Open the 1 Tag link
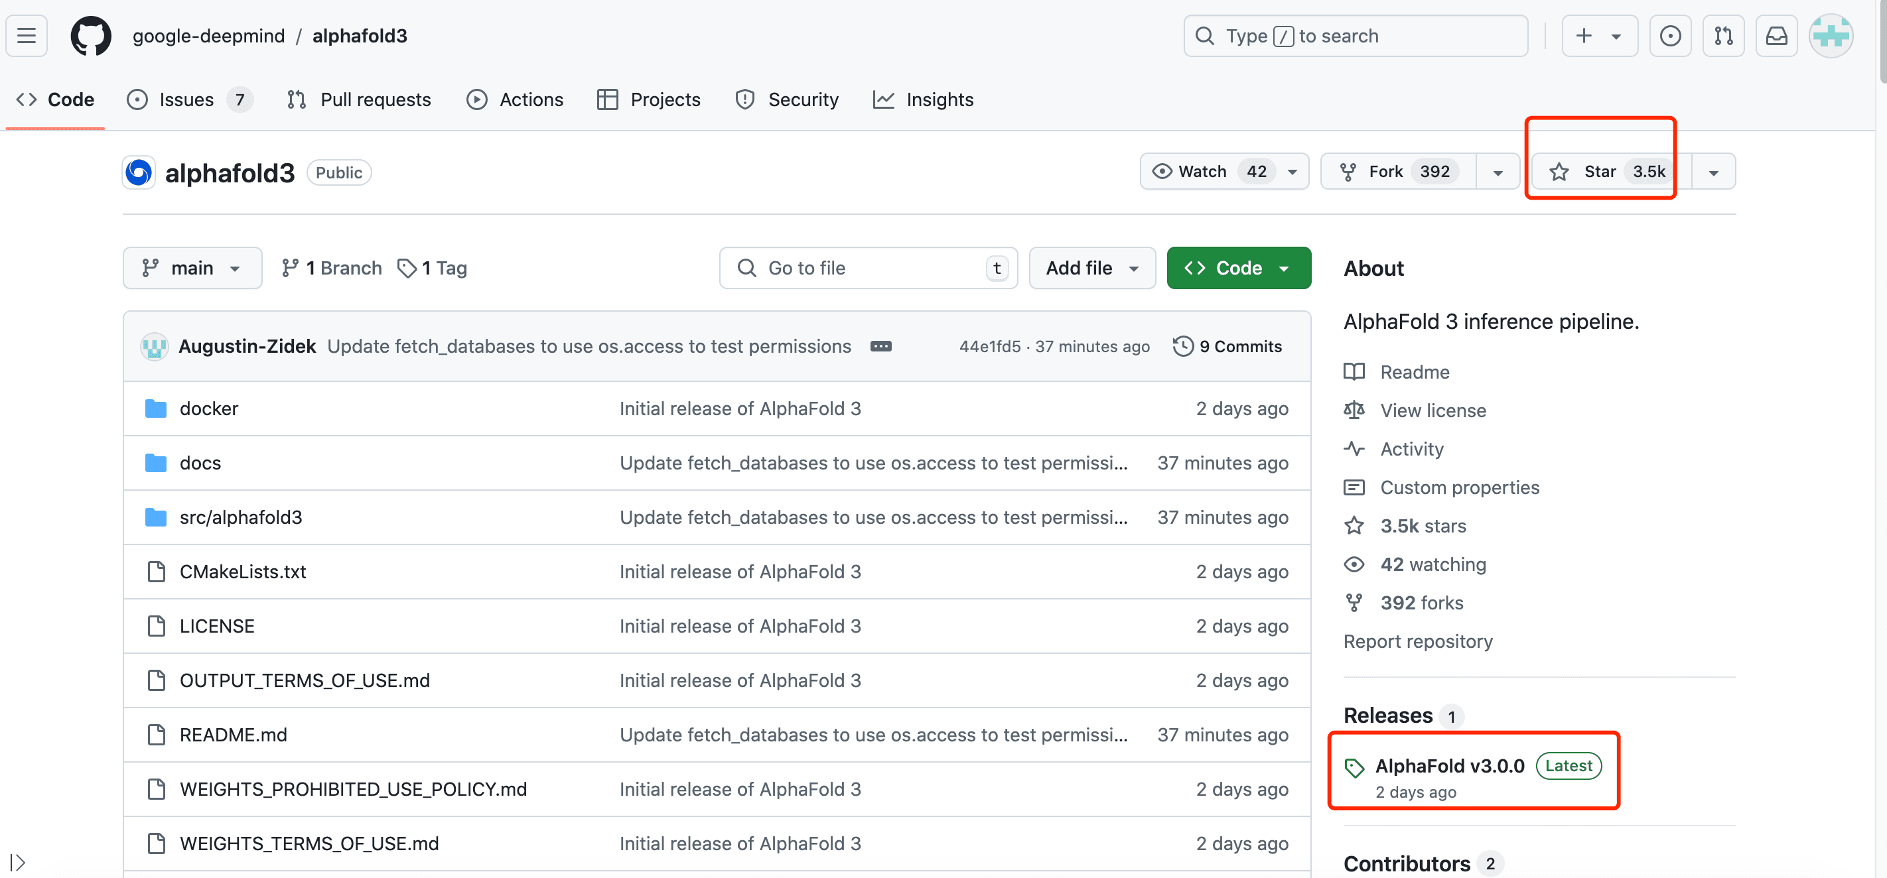The height and width of the screenshot is (878, 1887). [432, 268]
